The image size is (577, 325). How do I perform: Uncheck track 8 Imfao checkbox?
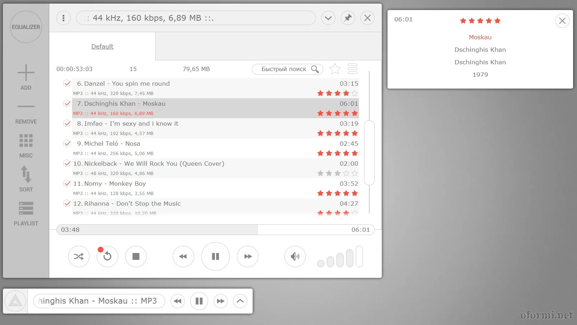click(x=67, y=123)
